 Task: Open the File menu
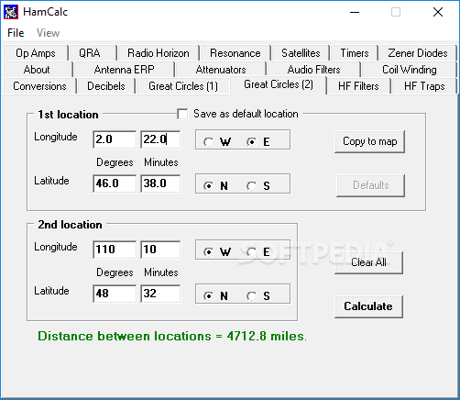coord(16,33)
